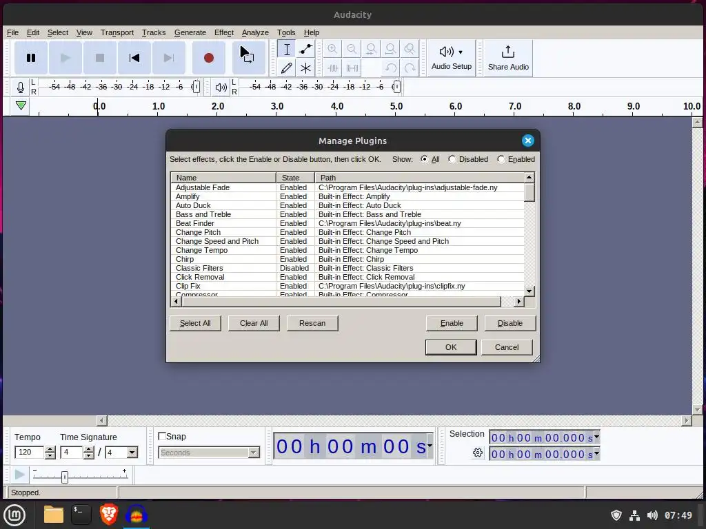Open the Edit menu
Viewport: 706px width, 529px height.
[x=33, y=32]
